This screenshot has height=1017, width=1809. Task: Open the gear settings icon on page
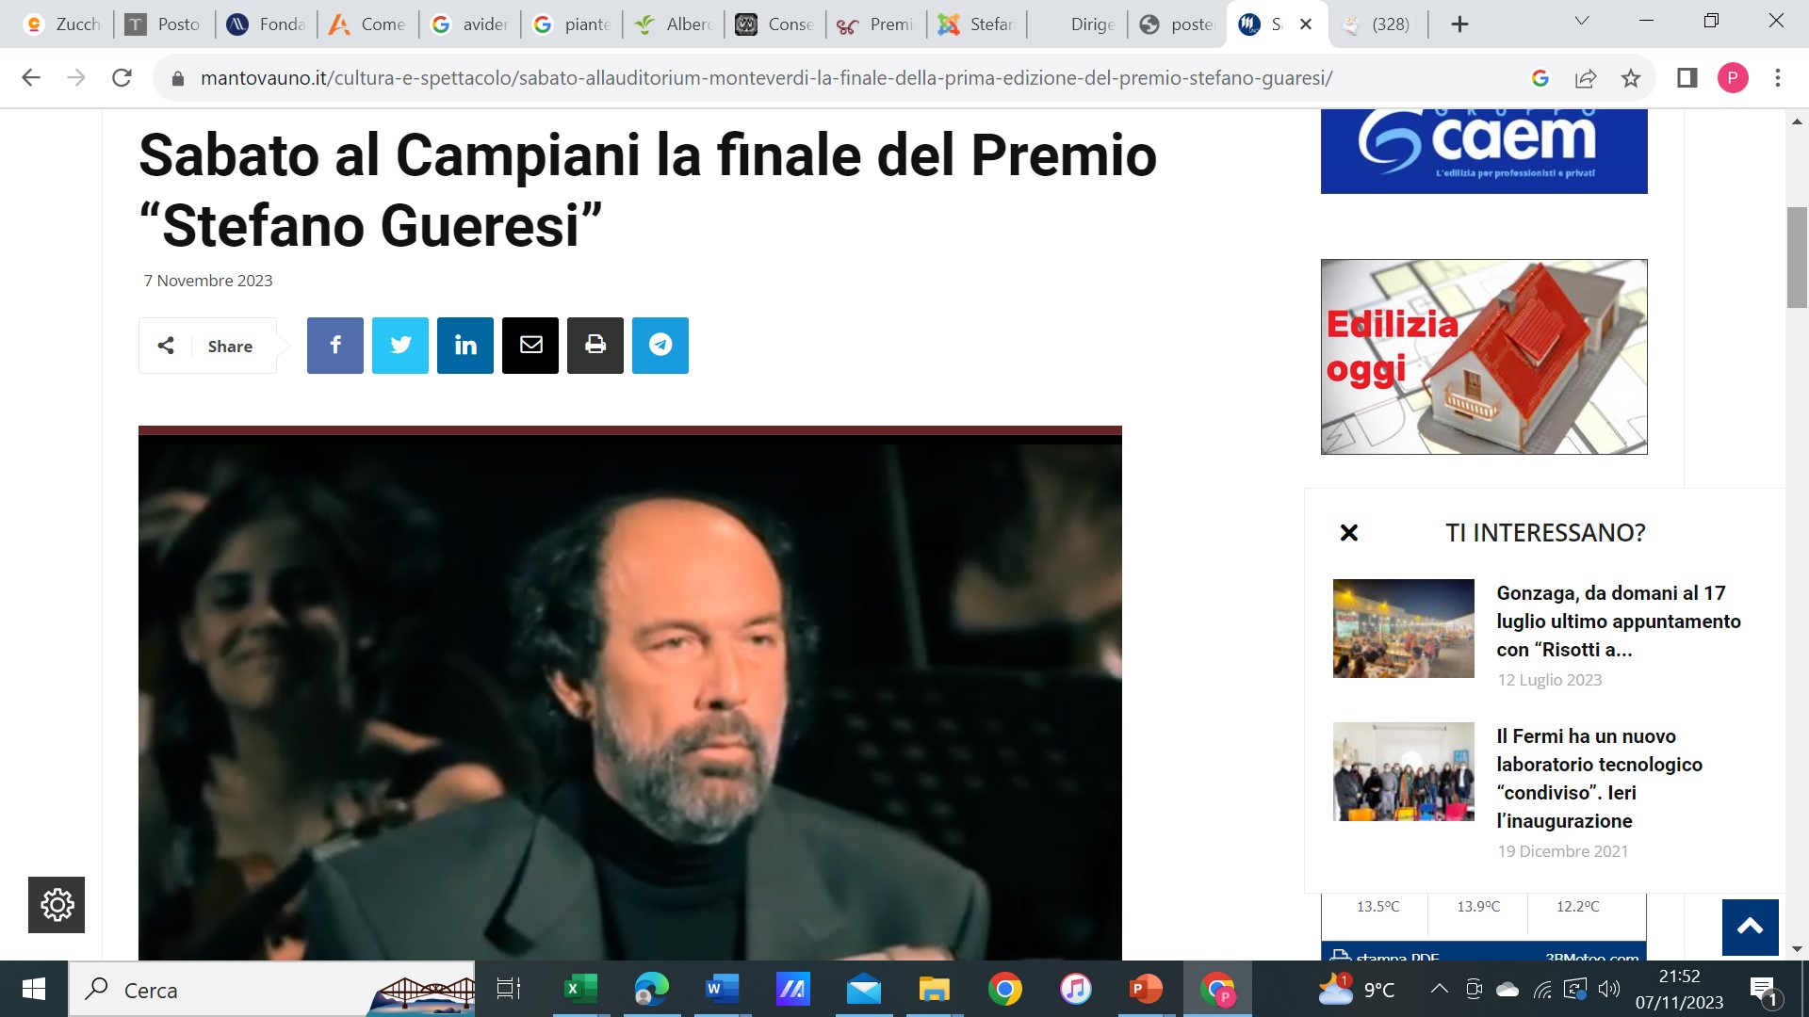(57, 905)
